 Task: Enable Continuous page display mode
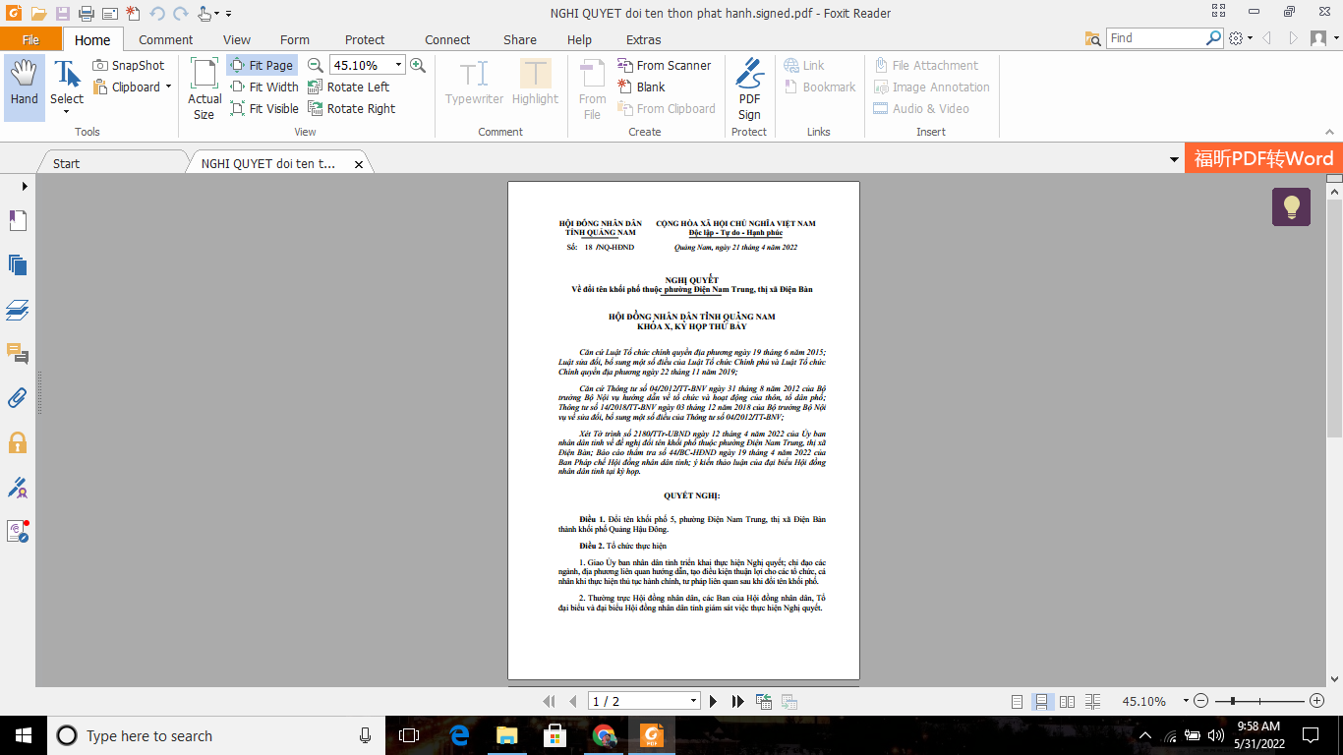(x=1042, y=701)
